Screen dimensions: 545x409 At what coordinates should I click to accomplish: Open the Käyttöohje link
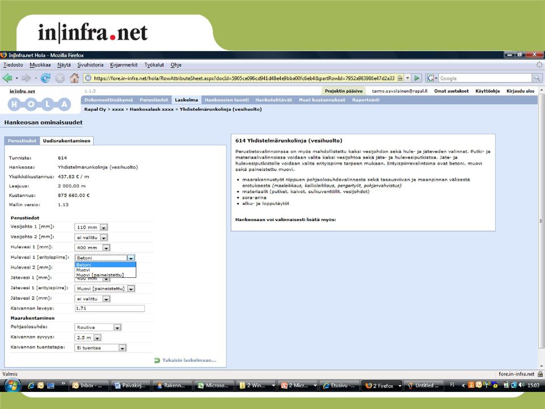487,91
